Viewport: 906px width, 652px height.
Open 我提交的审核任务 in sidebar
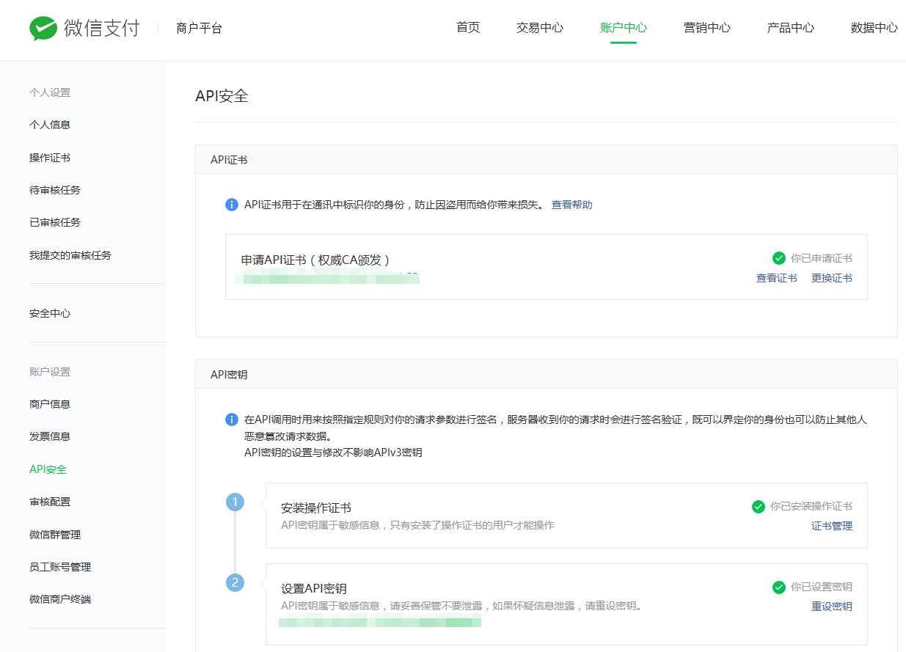(x=70, y=255)
